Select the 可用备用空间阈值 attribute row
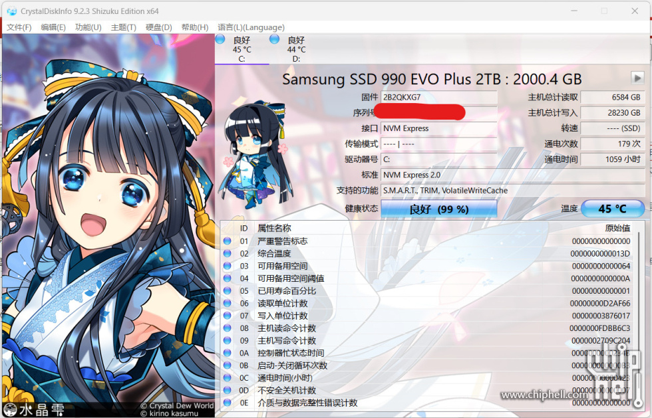 coord(427,278)
